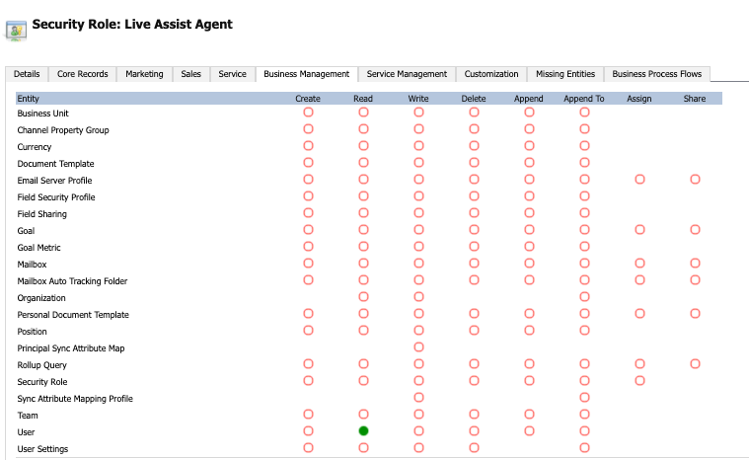
Task: Toggle Delete privilege for Security Role
Action: tap(474, 380)
